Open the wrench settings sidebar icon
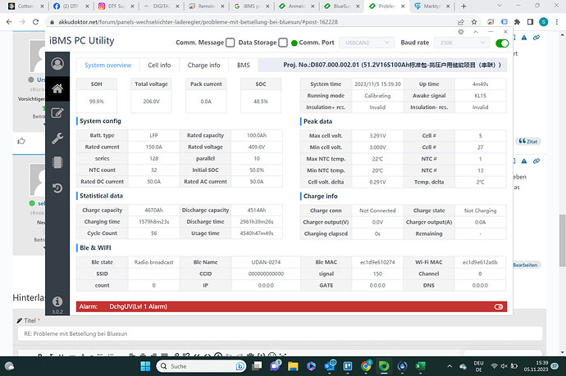The height and width of the screenshot is (376, 566). [57, 138]
